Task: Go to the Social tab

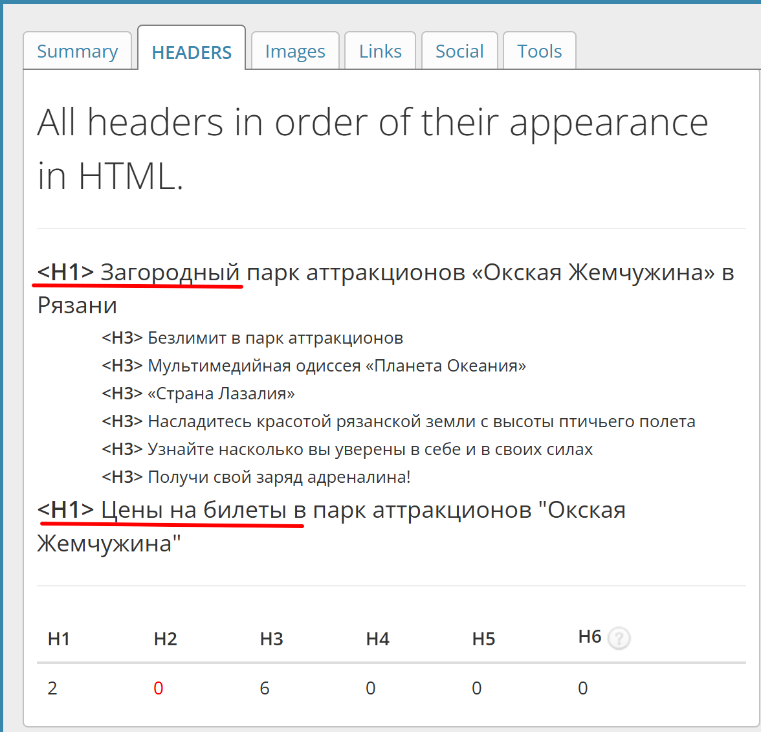Action: (459, 51)
